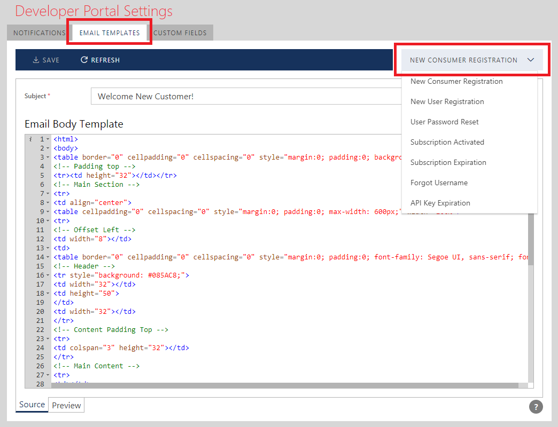558x427 pixels.
Task: Collapse the fold arrow on line 3
Action: point(48,157)
